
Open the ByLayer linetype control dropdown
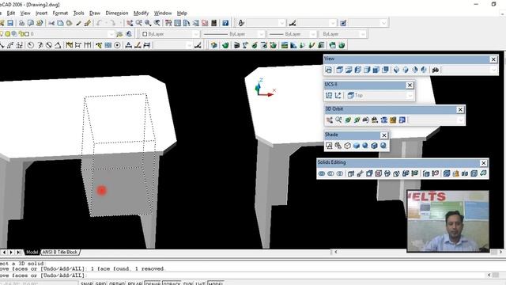(262, 34)
